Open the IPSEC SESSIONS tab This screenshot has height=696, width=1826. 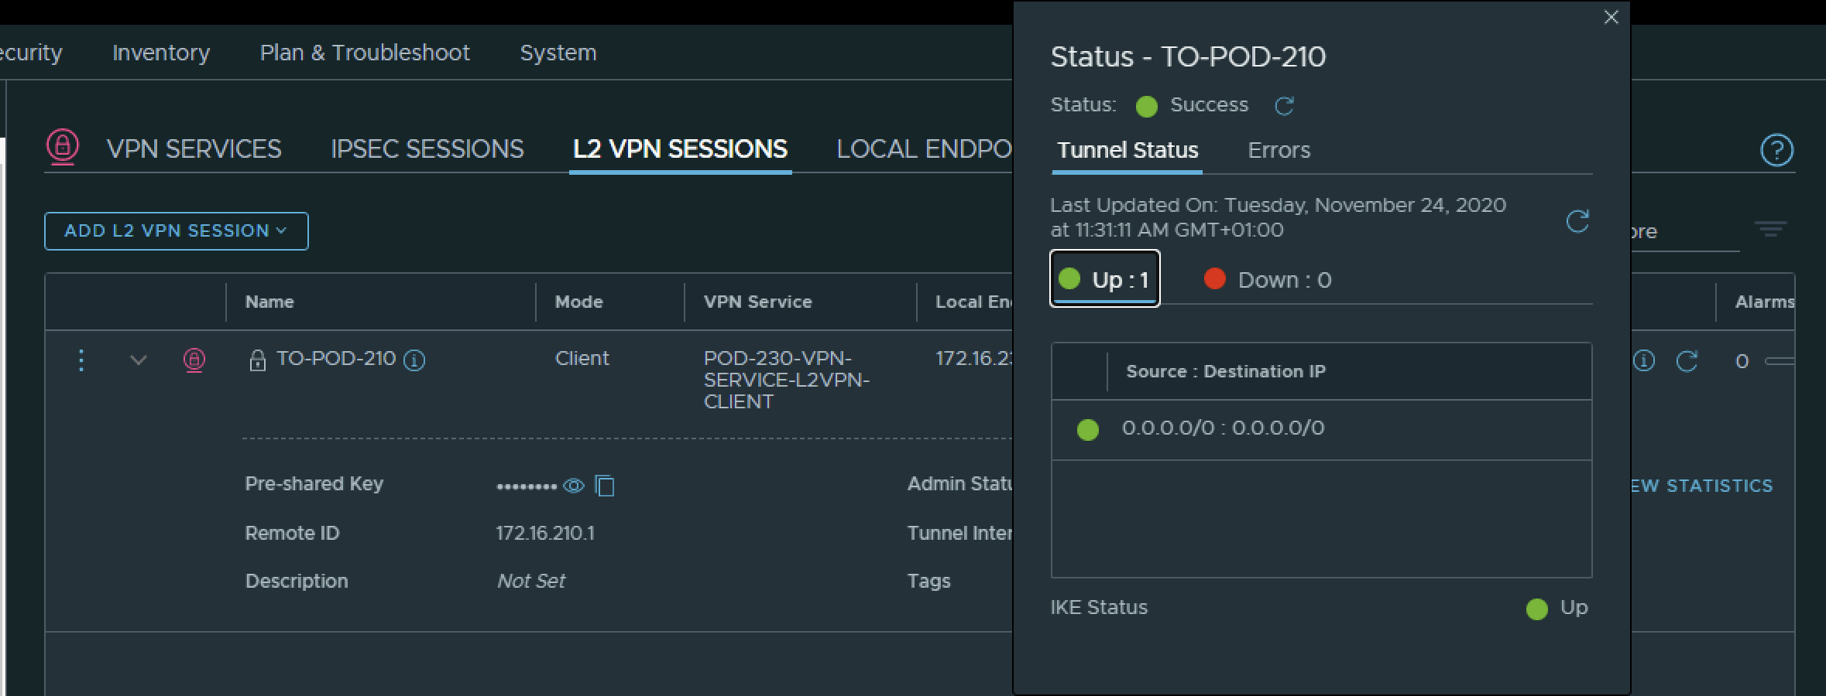(x=427, y=149)
